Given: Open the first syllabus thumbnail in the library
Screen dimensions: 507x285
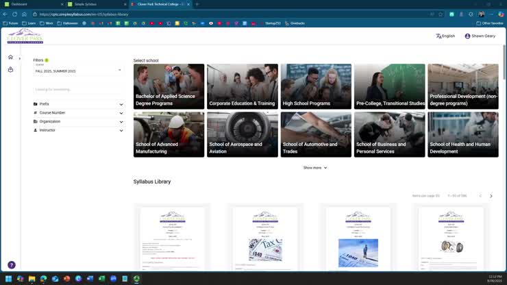Looking at the screenshot, I should point(173,238).
